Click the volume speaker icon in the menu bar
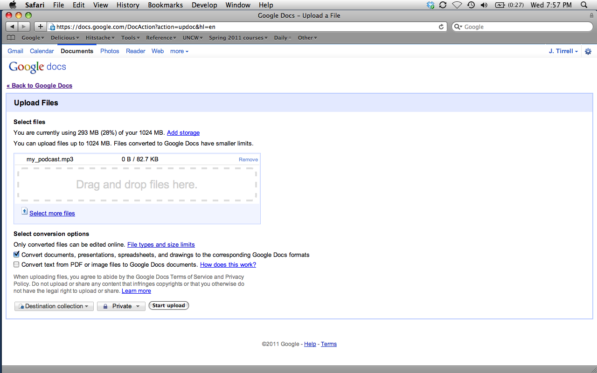 pyautogui.click(x=484, y=5)
